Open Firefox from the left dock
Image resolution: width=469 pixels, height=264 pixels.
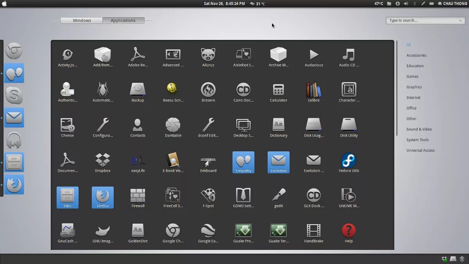click(14, 185)
